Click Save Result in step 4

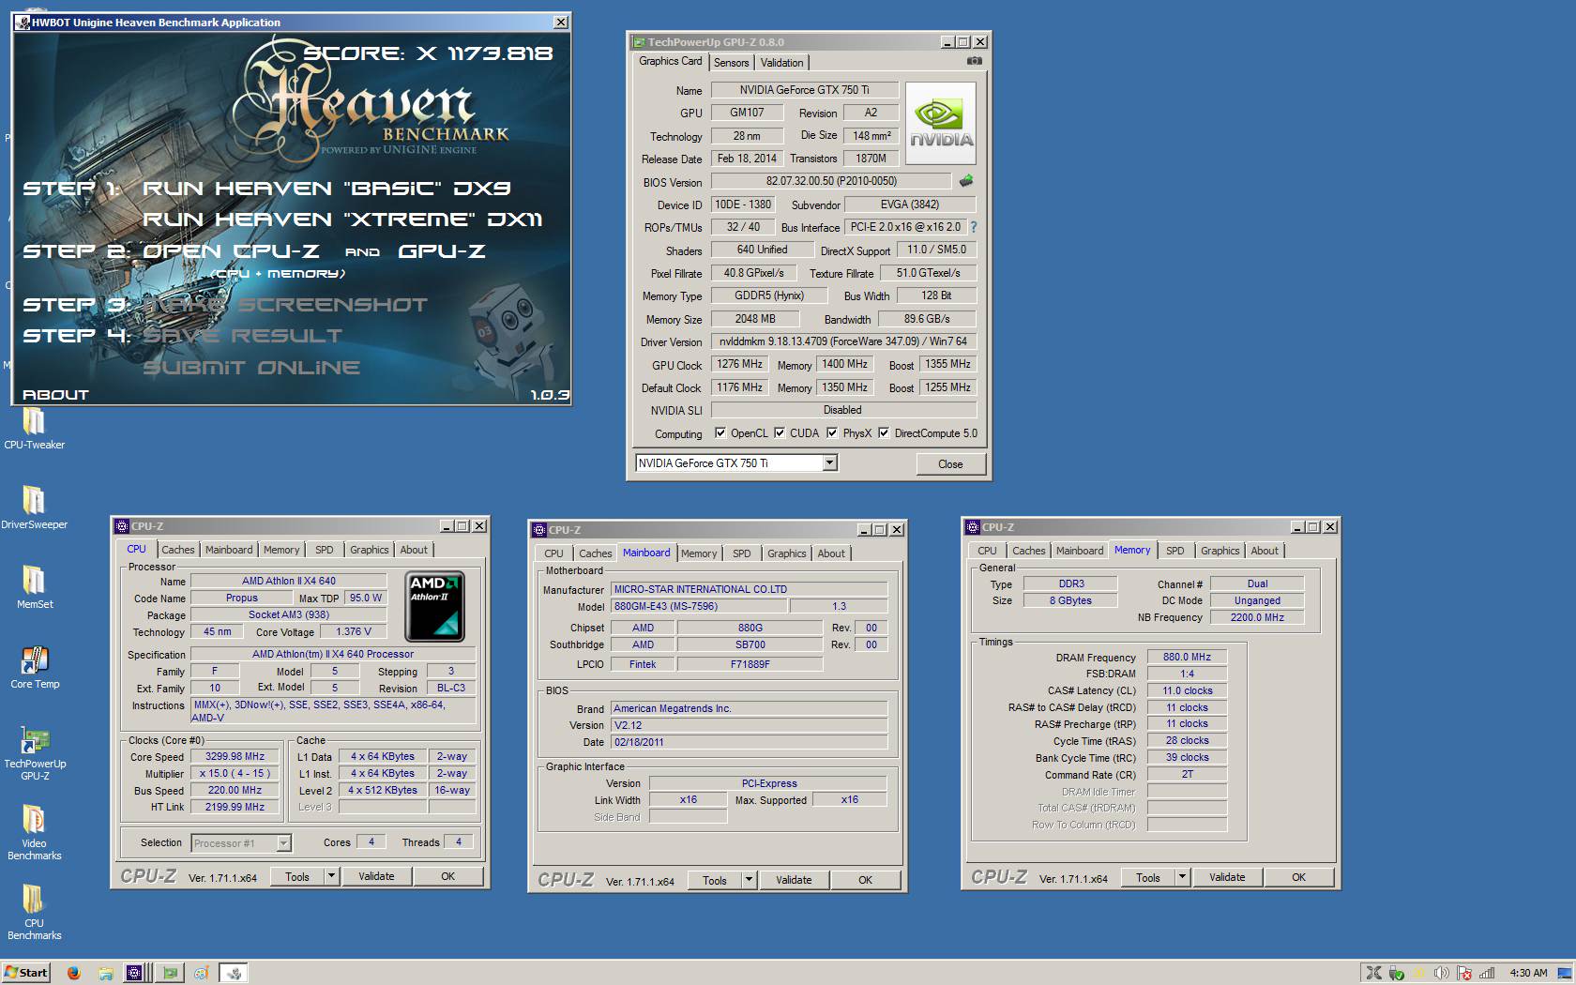click(x=243, y=336)
